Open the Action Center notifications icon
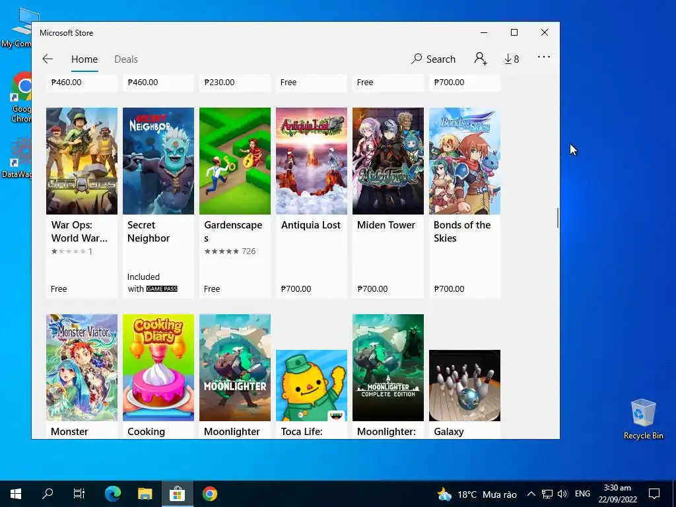 tap(654, 494)
